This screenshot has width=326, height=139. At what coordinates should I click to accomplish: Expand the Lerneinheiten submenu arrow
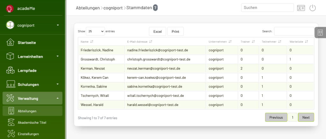58,56
